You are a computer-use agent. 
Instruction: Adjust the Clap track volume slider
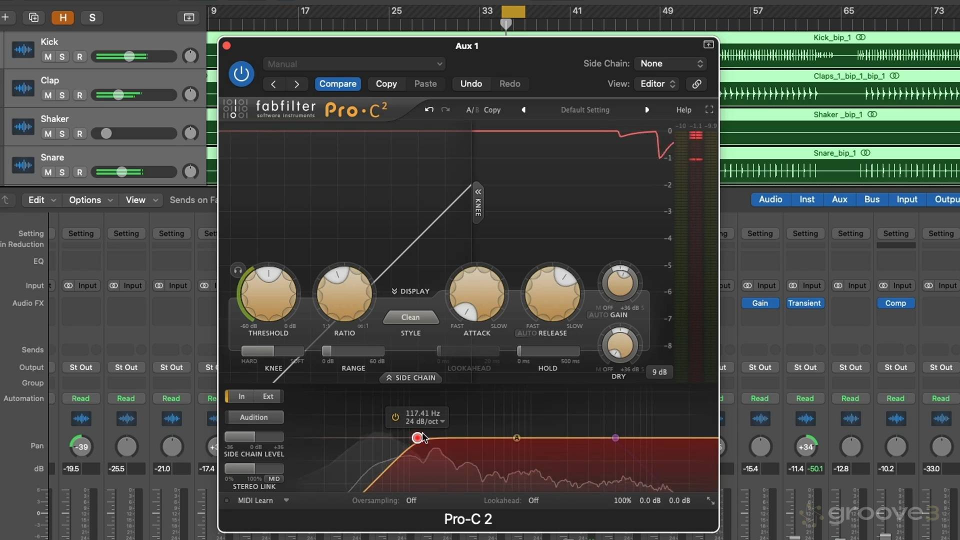click(118, 95)
